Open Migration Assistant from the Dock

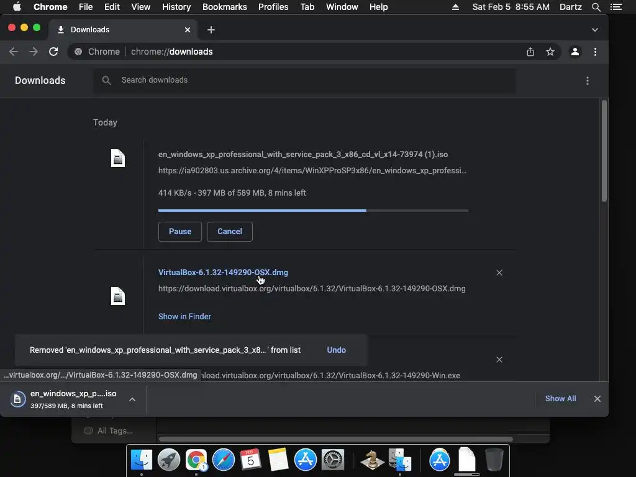(399, 460)
